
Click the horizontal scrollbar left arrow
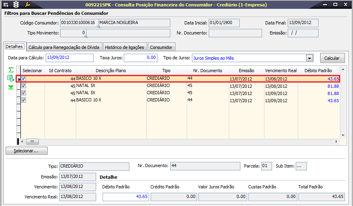pyautogui.click(x=22, y=141)
